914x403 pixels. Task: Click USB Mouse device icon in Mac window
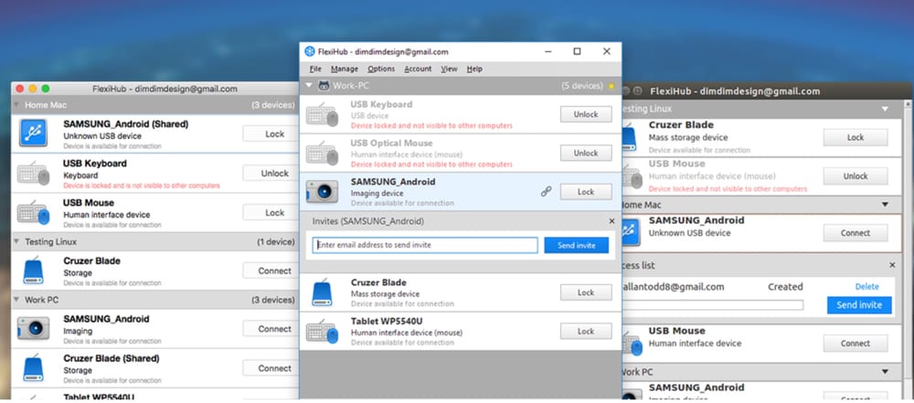coord(33,213)
